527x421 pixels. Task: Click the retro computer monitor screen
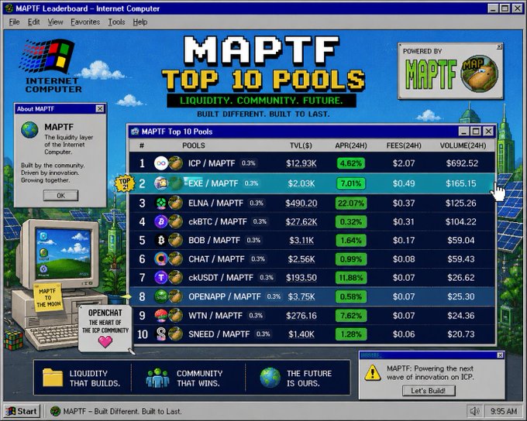point(64,255)
